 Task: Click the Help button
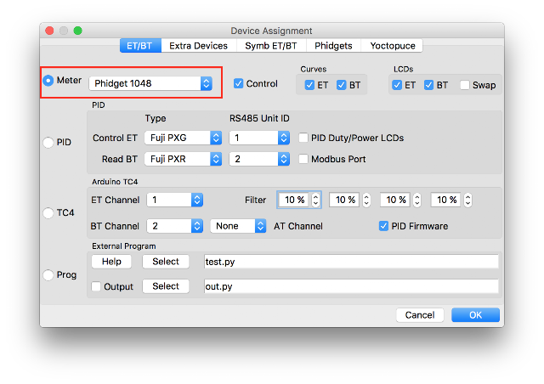(x=113, y=262)
